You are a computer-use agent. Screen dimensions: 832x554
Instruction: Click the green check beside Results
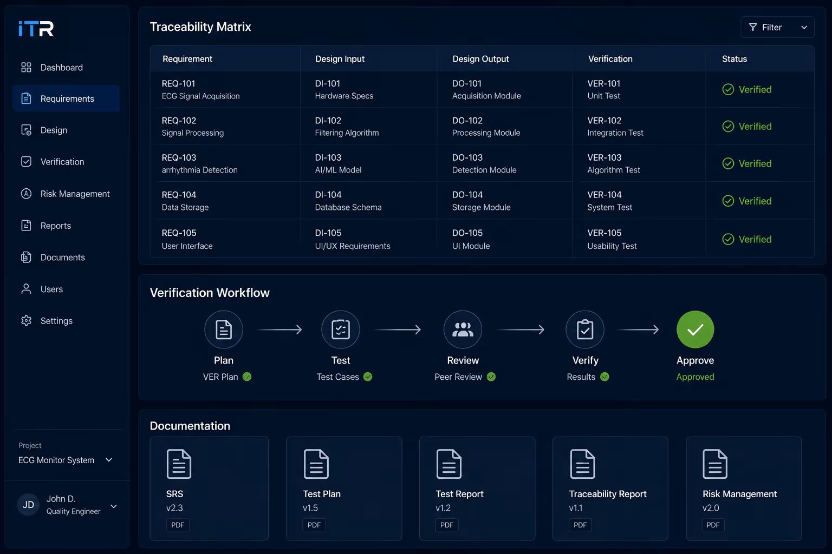604,377
